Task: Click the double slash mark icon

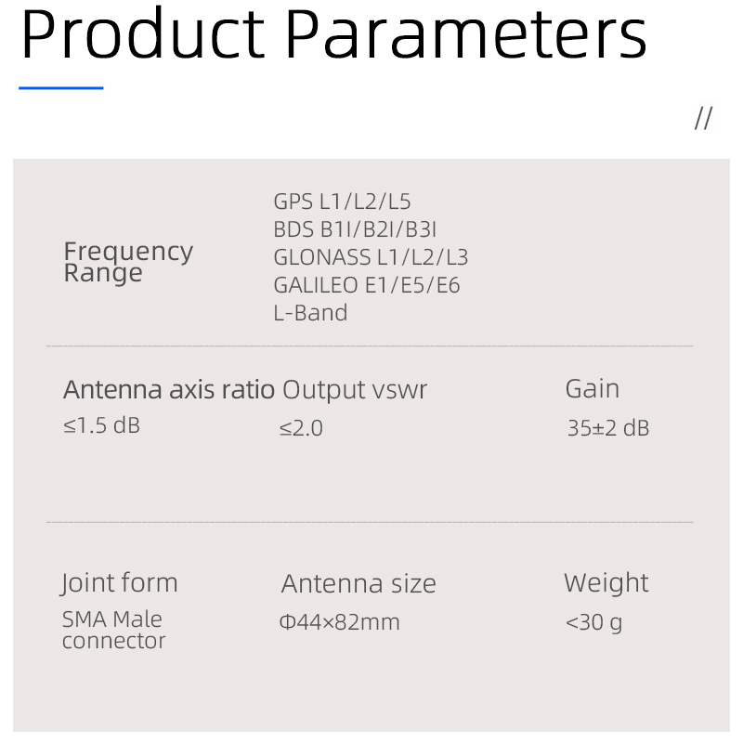Action: 703,118
